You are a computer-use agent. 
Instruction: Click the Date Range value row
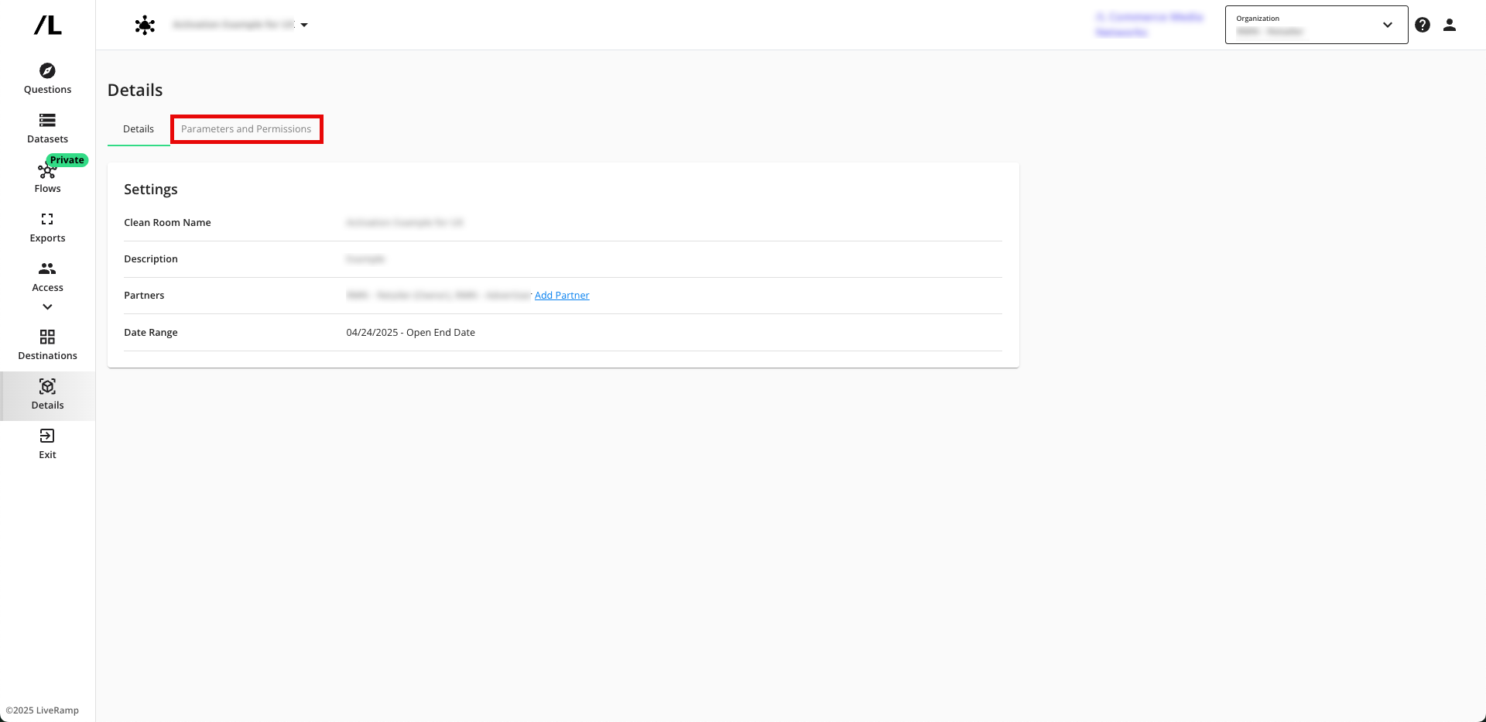click(x=410, y=333)
